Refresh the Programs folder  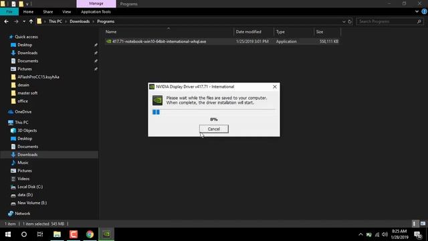pos(350,21)
